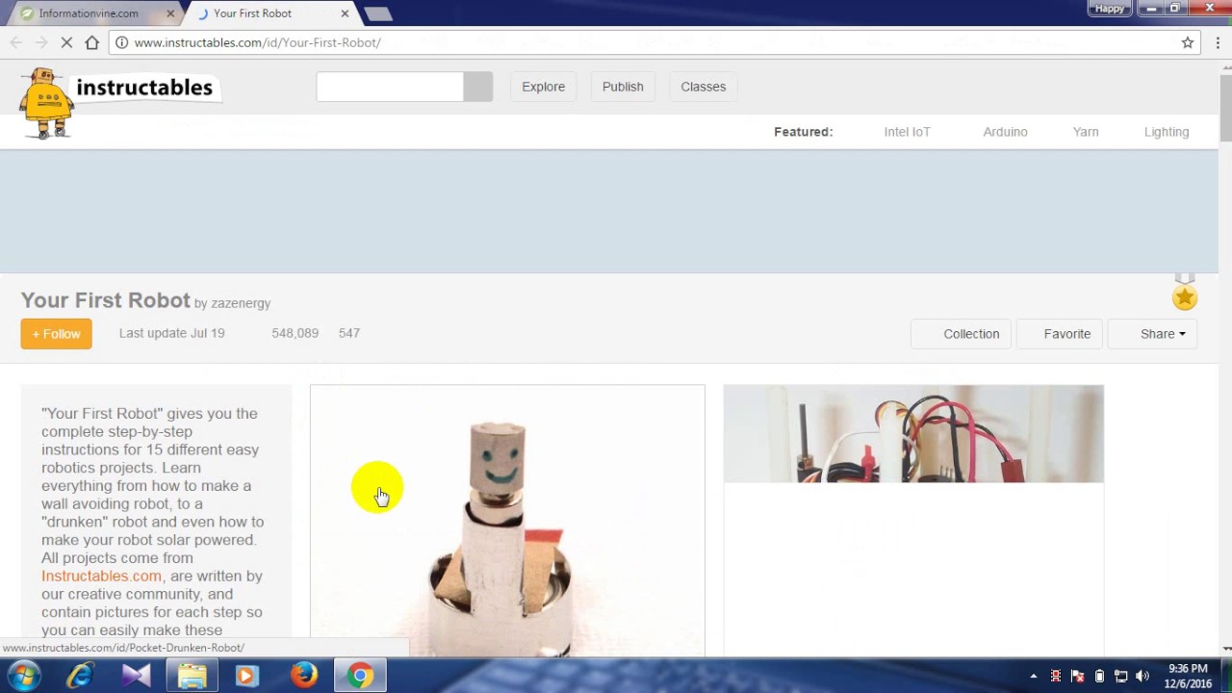This screenshot has width=1232, height=693.
Task: Open the Classes menu
Action: click(x=704, y=87)
